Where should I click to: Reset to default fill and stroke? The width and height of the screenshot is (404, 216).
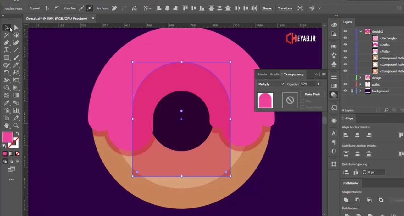(x=4, y=146)
